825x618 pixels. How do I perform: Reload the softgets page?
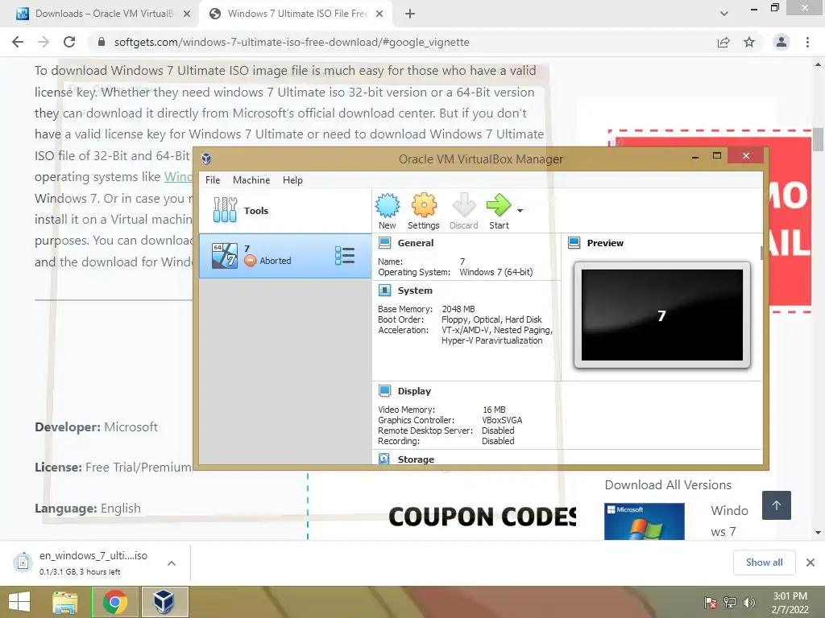(x=69, y=42)
